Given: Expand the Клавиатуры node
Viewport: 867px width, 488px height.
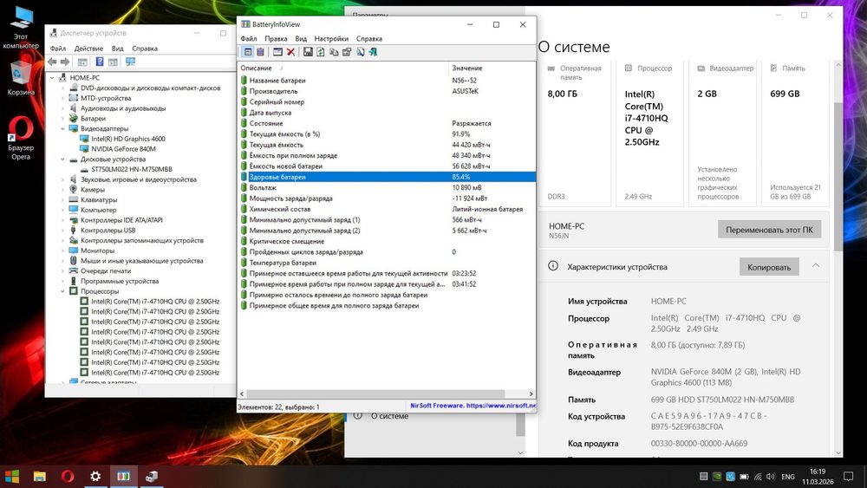Looking at the screenshot, I should [x=62, y=199].
